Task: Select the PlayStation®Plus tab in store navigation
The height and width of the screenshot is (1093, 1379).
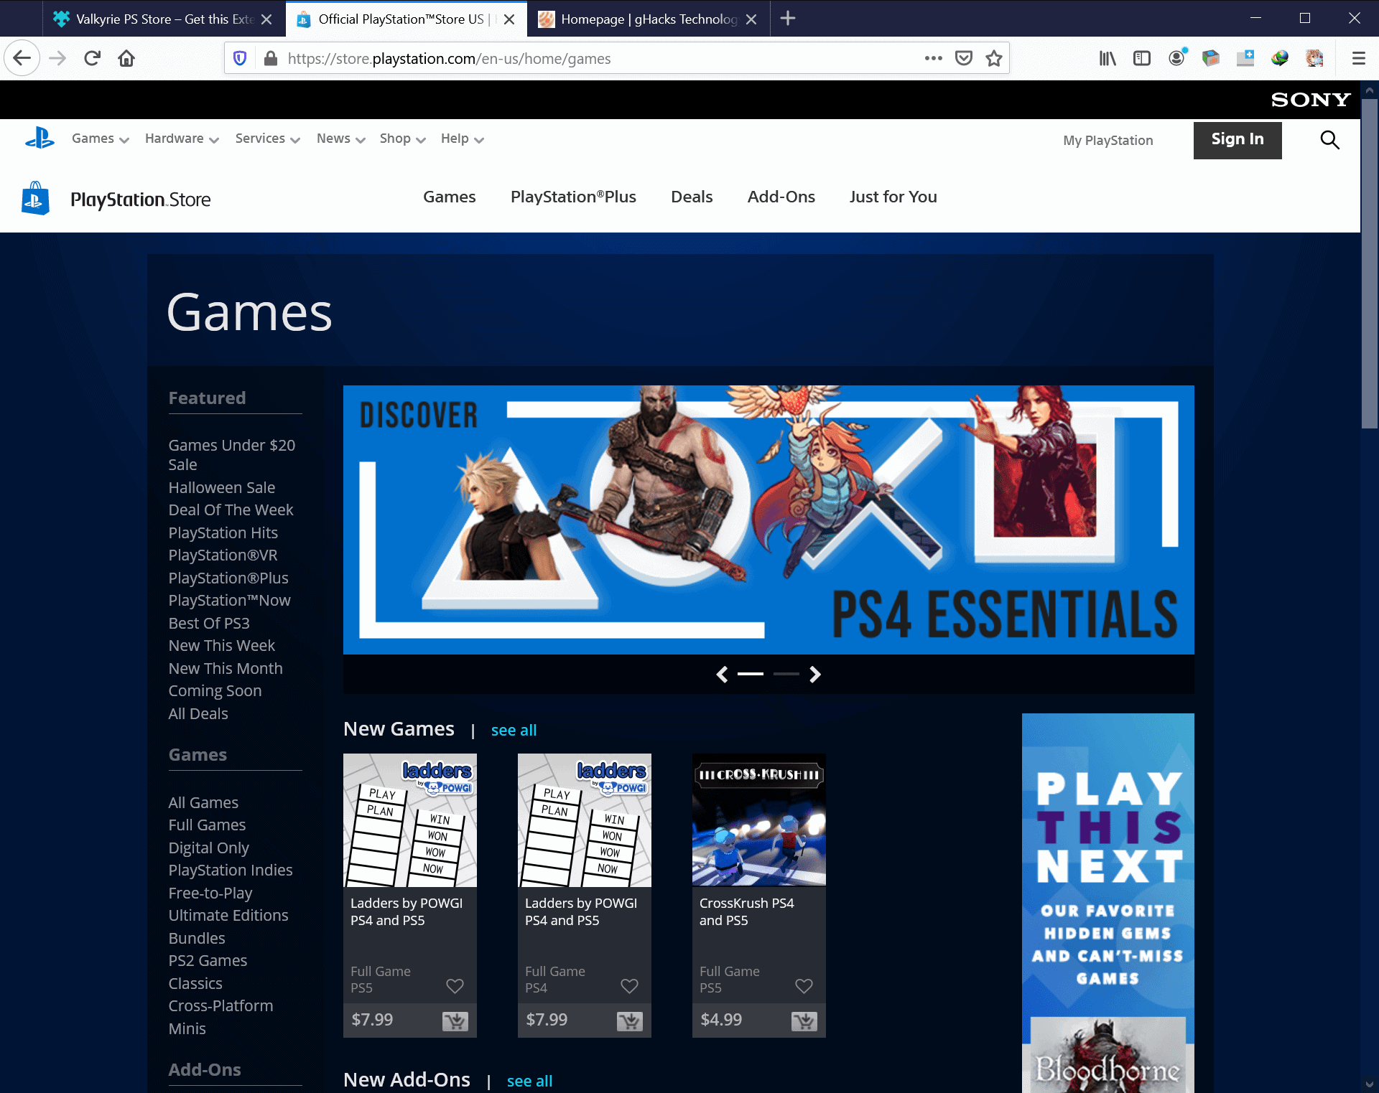Action: (x=573, y=197)
